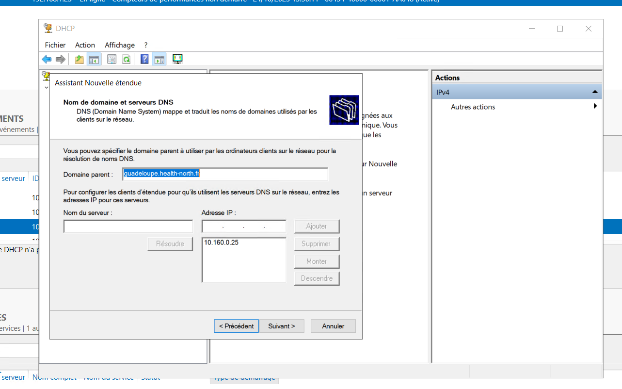Select 10.160.0.25 in the IP list
This screenshot has width=622, height=389.
click(221, 243)
